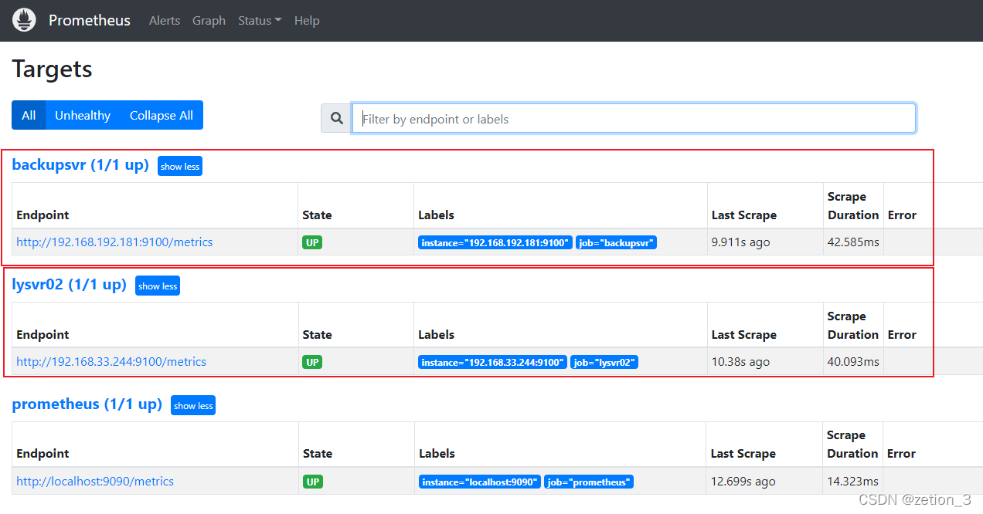Click the UP state badge for backupsvr

312,242
